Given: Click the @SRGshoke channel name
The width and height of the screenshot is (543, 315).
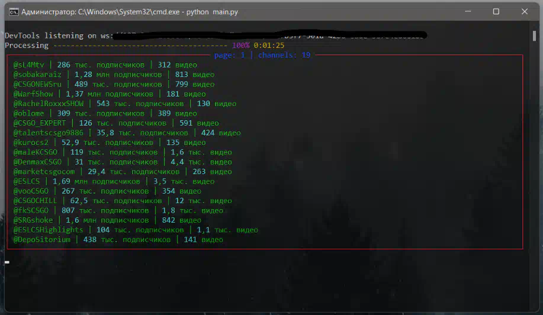Looking at the screenshot, I should click(33, 220).
